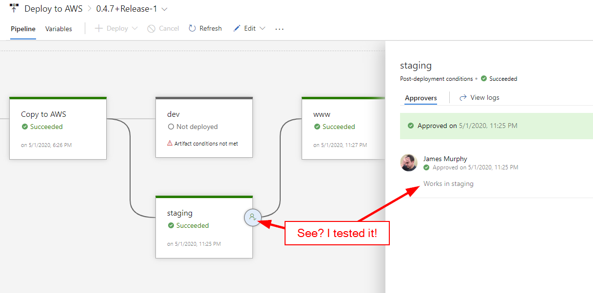Expand the Deploy dropdown arrow

[x=135, y=28]
